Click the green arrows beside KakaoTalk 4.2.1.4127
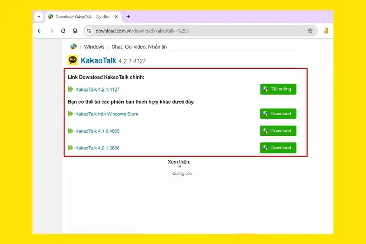 [x=70, y=89]
